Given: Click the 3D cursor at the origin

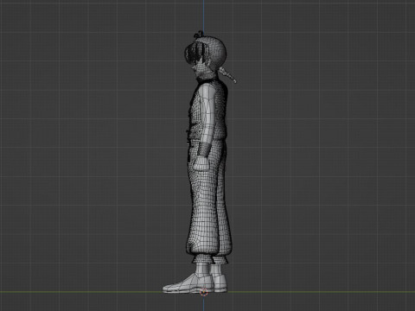Looking at the screenshot, I should pos(203,292).
